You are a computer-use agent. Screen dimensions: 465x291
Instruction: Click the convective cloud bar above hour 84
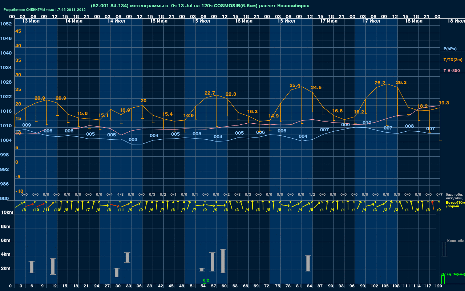(308, 263)
